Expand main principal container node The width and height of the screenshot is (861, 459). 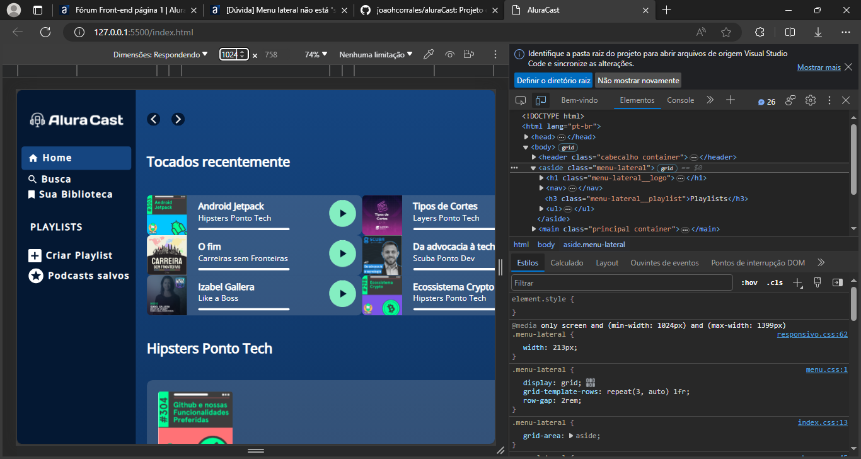[534, 229]
